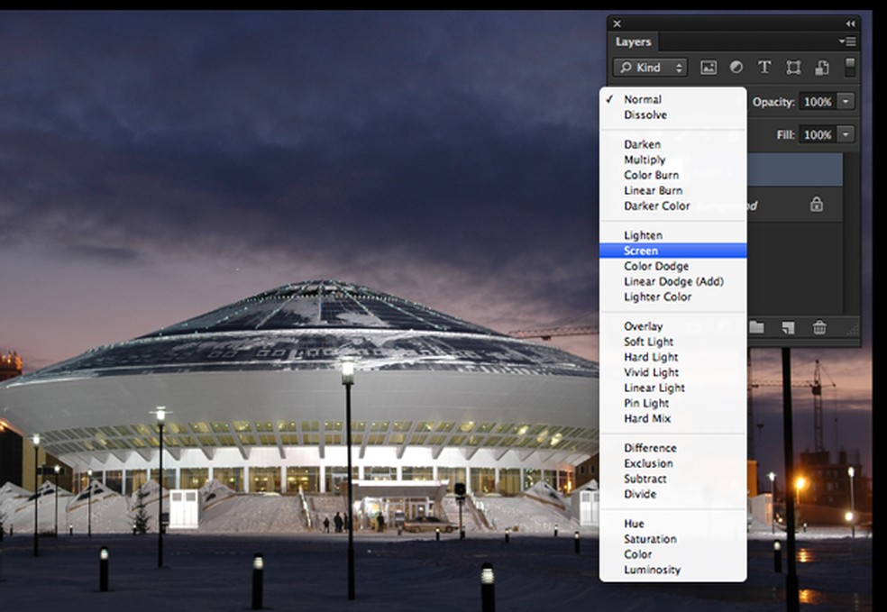
Task: Click the Background layer lock icon
Action: (x=816, y=205)
